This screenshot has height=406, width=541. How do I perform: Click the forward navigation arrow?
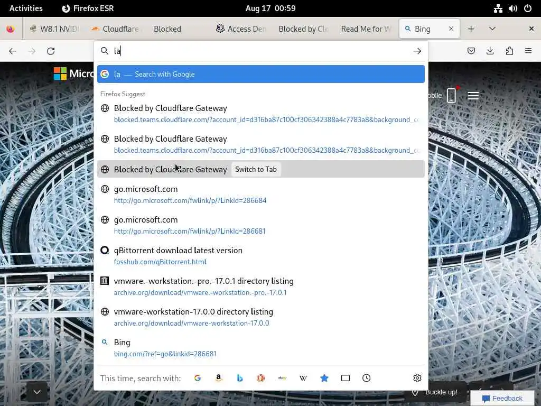[32, 51]
